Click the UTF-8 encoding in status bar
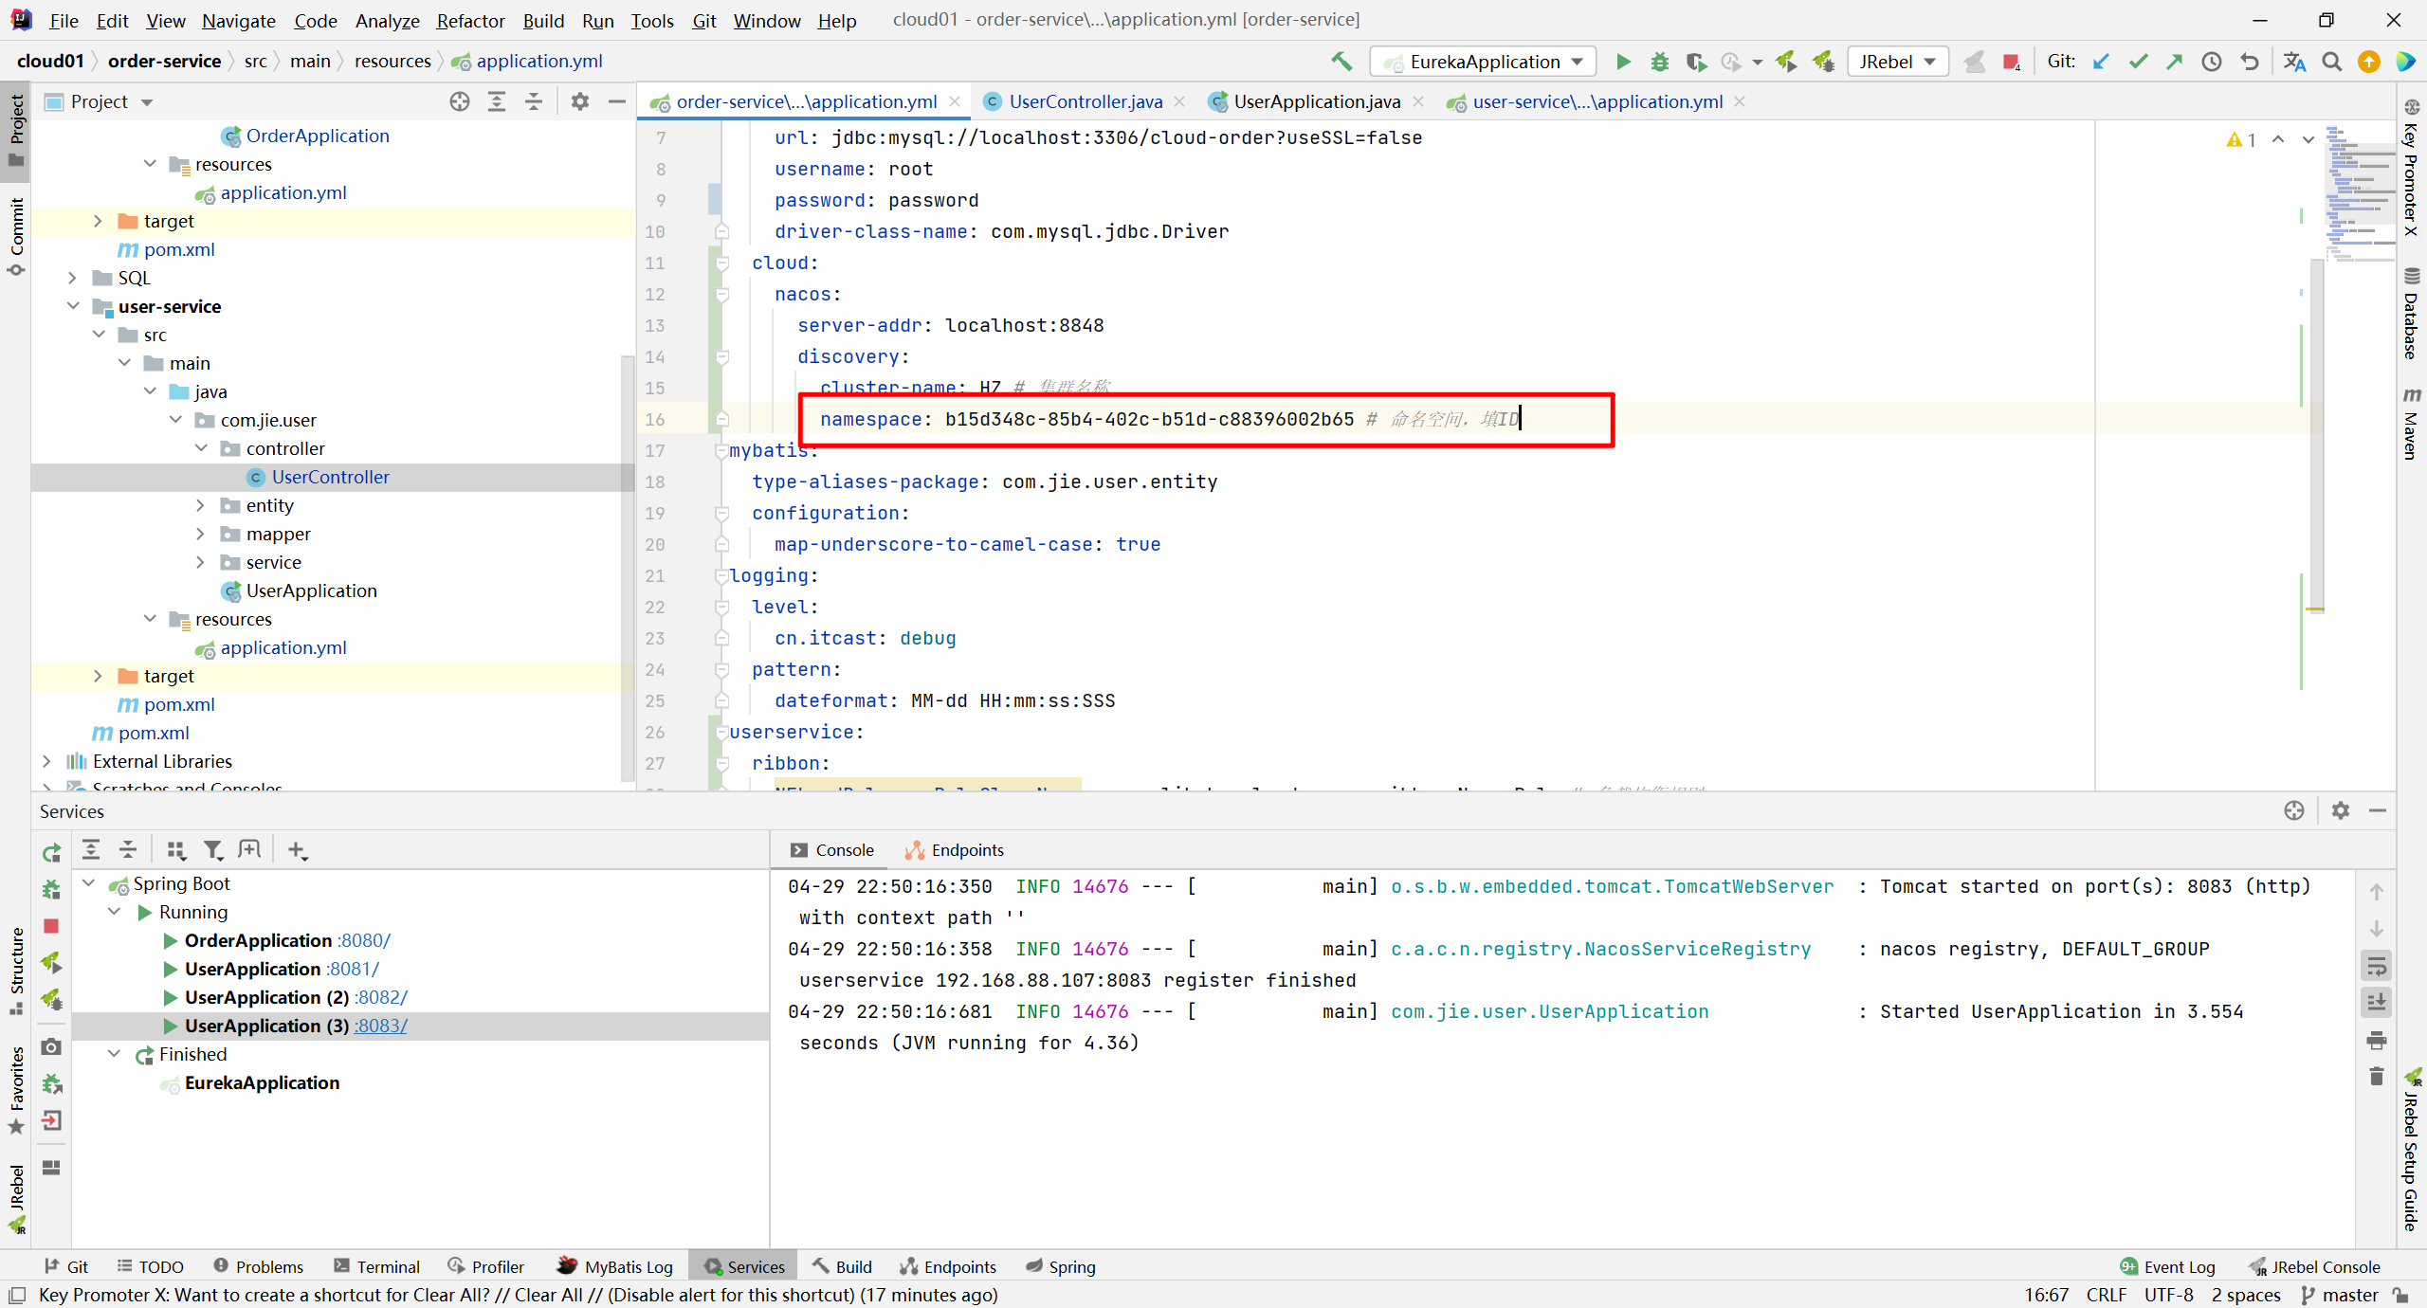Viewport: 2427px width, 1308px height. click(2169, 1295)
